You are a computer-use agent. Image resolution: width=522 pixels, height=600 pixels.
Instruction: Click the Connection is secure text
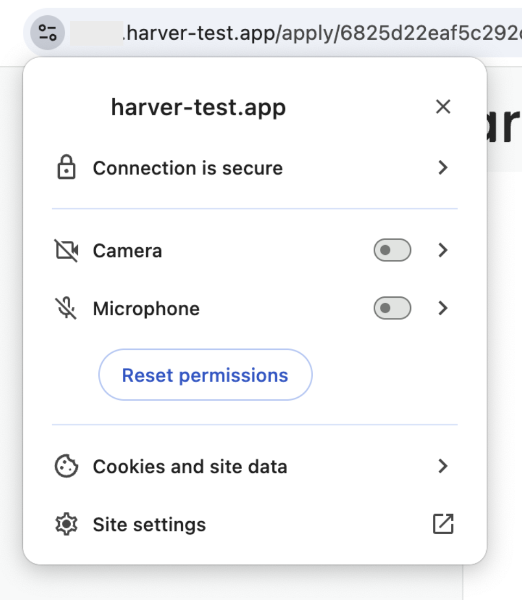(x=188, y=168)
